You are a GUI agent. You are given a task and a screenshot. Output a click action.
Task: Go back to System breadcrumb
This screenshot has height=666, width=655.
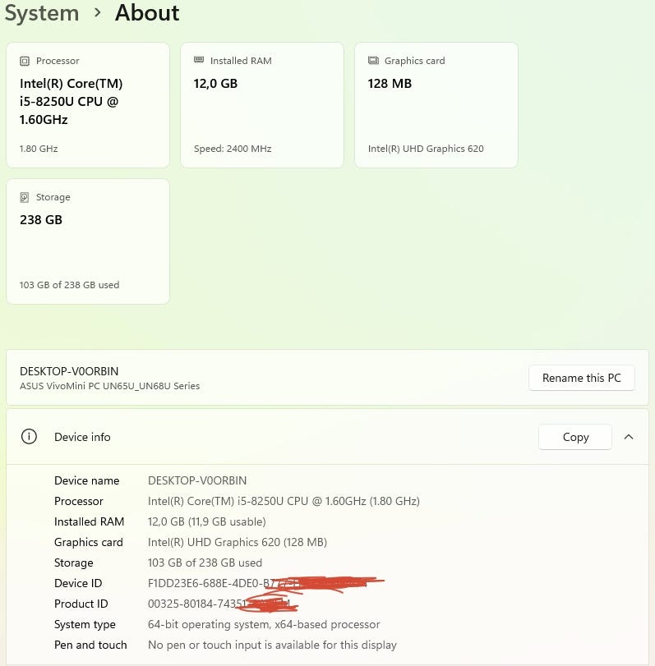(x=42, y=13)
